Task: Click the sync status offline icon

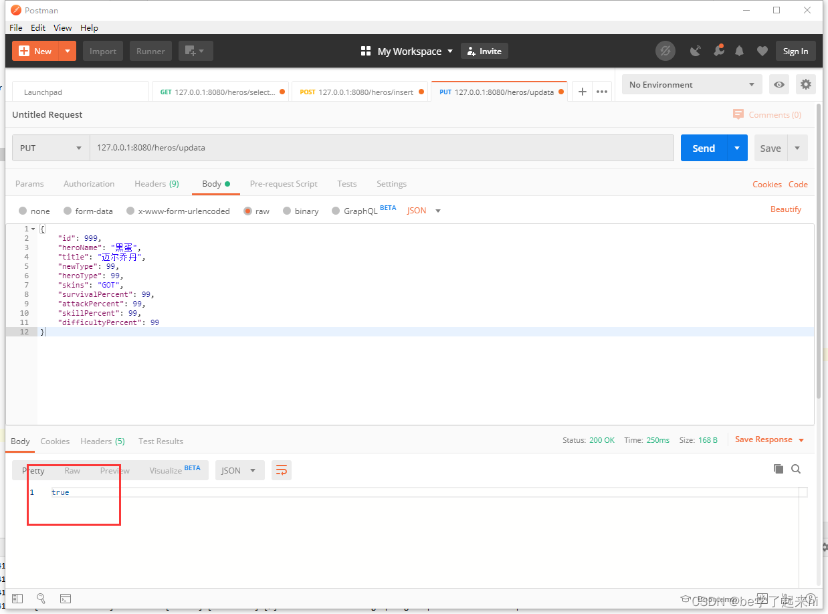Action: point(665,51)
